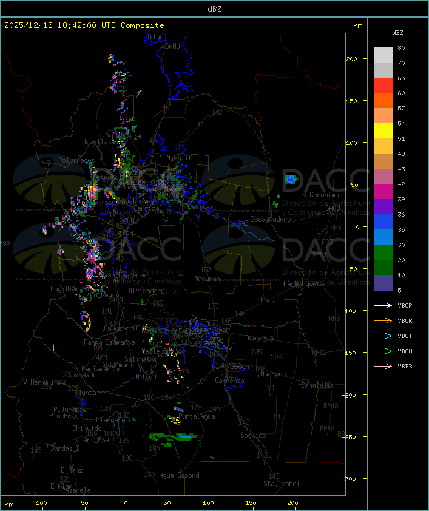Click the pink VBBB arrow icon
Image resolution: width=429 pixels, height=511 pixels.
pos(383,367)
